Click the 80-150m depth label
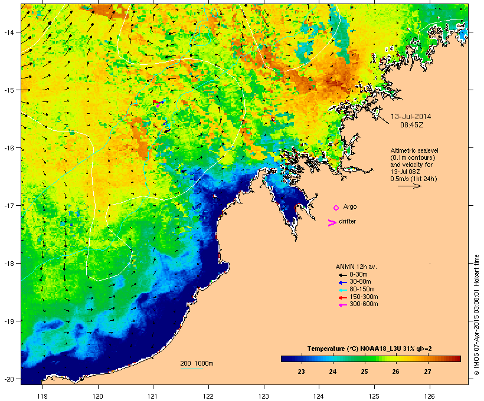 click(x=362, y=290)
